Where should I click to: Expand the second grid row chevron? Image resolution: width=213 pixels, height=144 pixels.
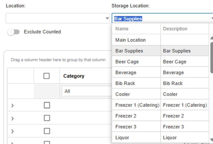coord(13,118)
